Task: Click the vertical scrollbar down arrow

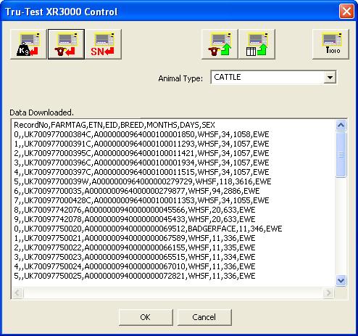Action: click(x=341, y=281)
